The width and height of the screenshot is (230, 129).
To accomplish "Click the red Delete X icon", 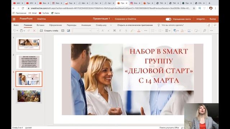I will click(x=34, y=30).
